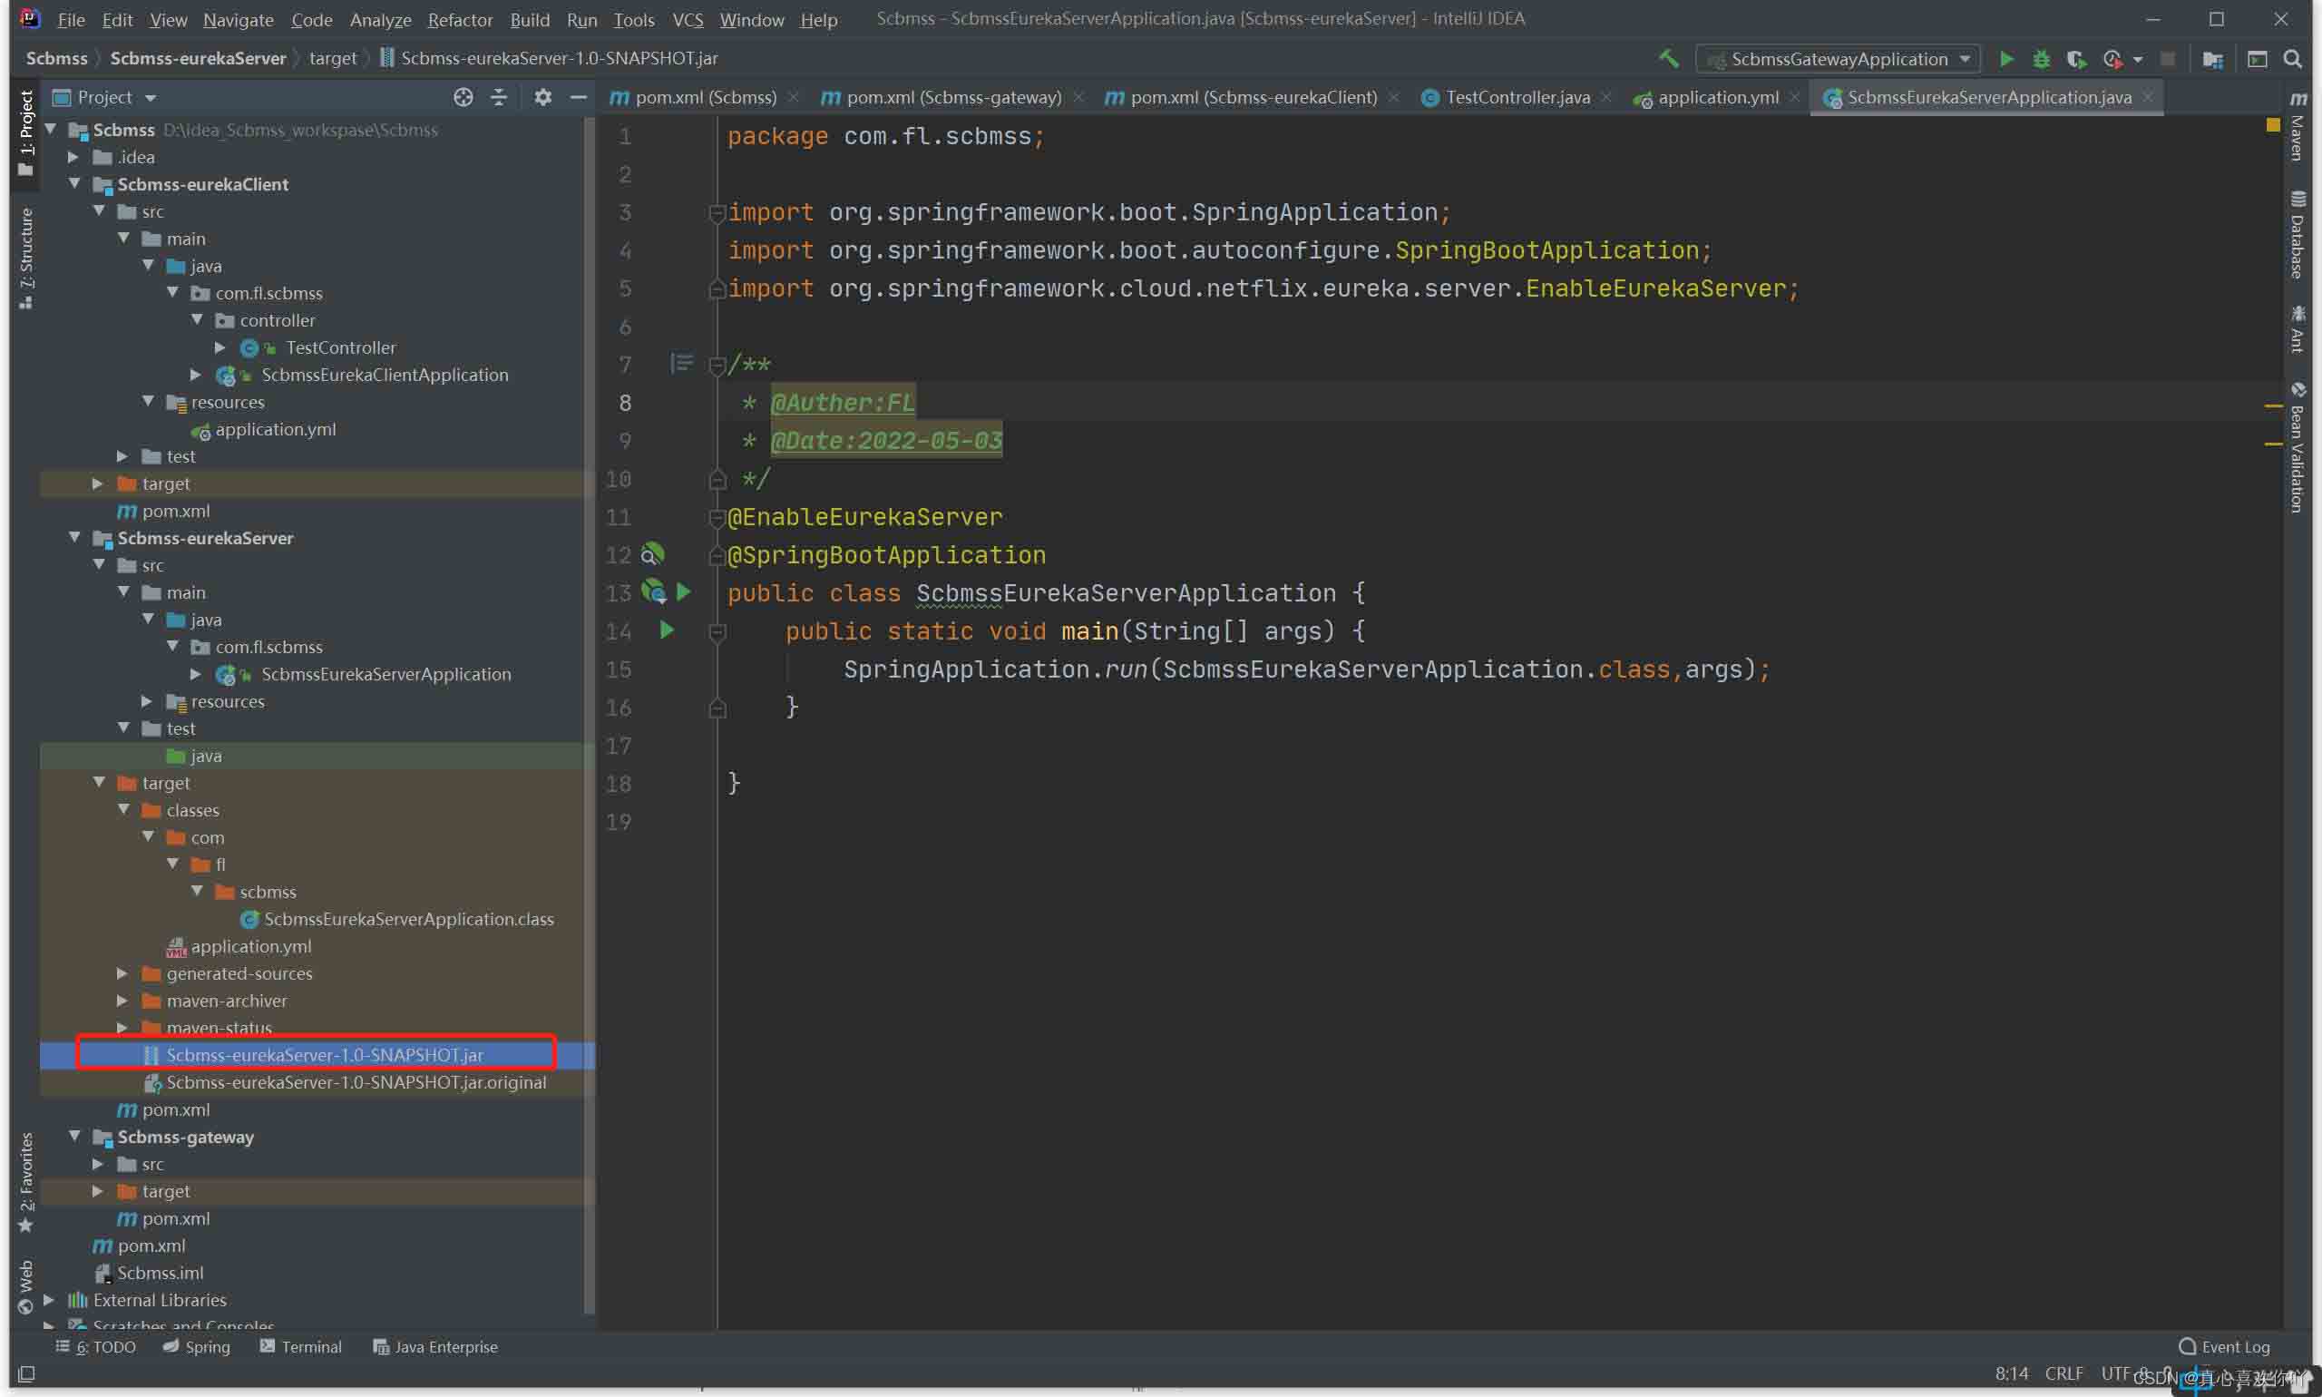
Task: Click the run gutter icon on line 14
Action: tap(667, 630)
